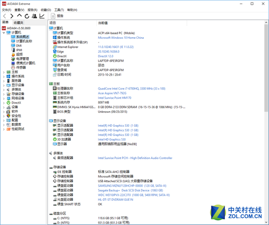The width and height of the screenshot is (269, 225).
Task: Open the user management toolbar icon
Action: coord(34,16)
